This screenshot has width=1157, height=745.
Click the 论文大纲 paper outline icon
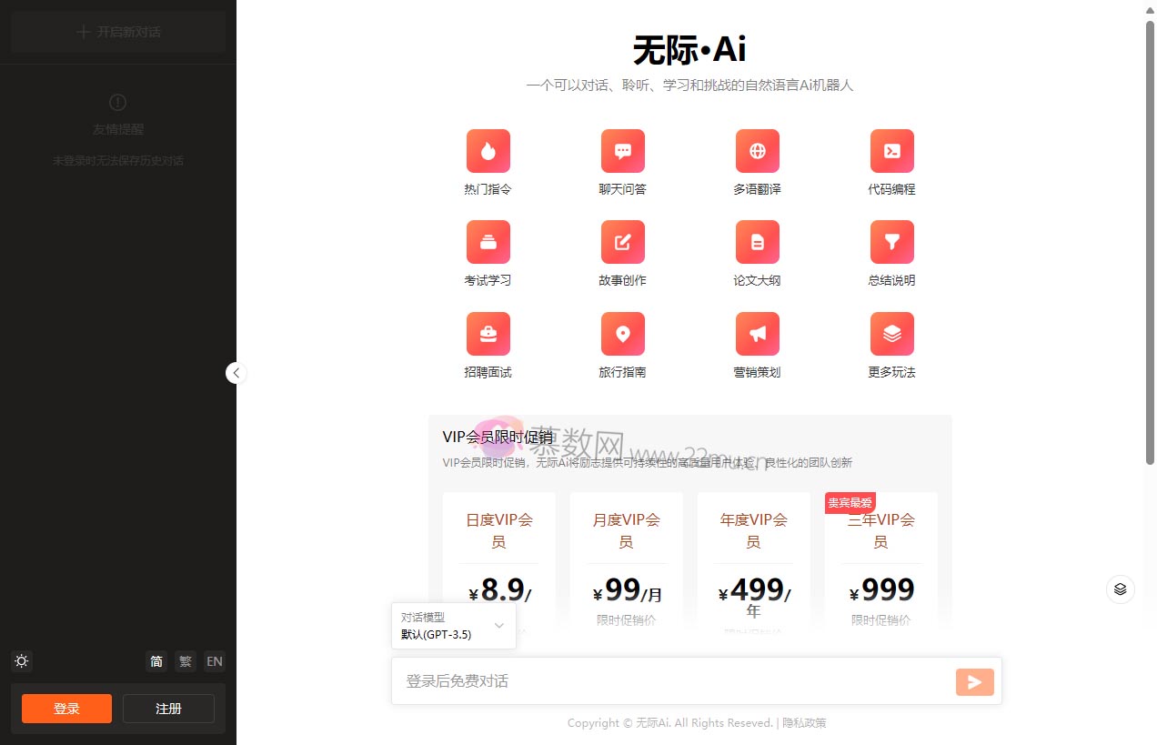[757, 242]
